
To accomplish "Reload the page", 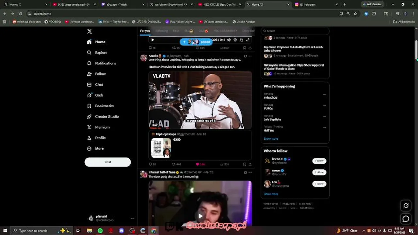I will point(20,14).
